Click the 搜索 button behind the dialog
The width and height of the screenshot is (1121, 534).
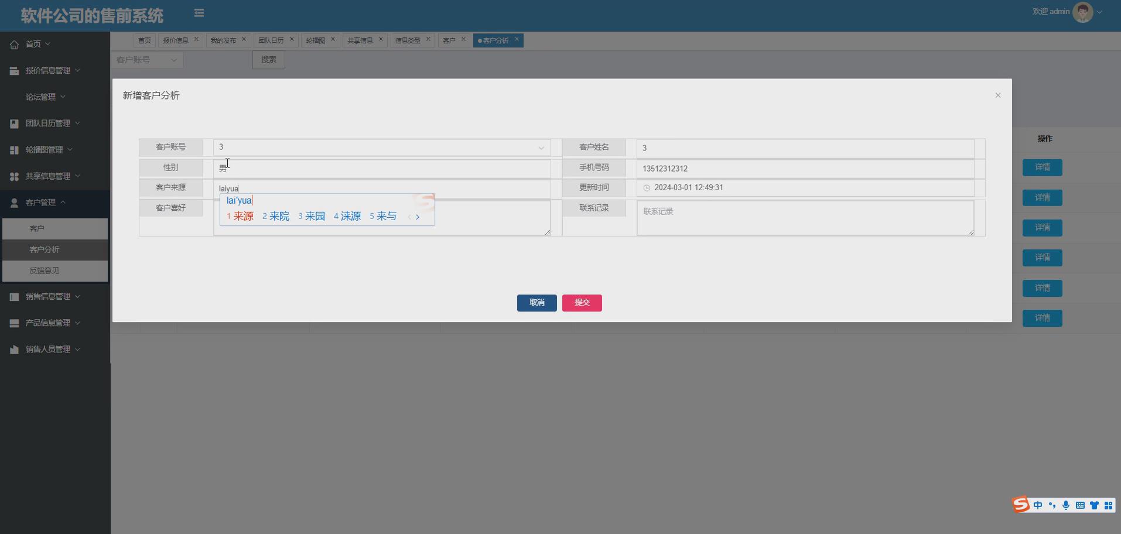(269, 60)
